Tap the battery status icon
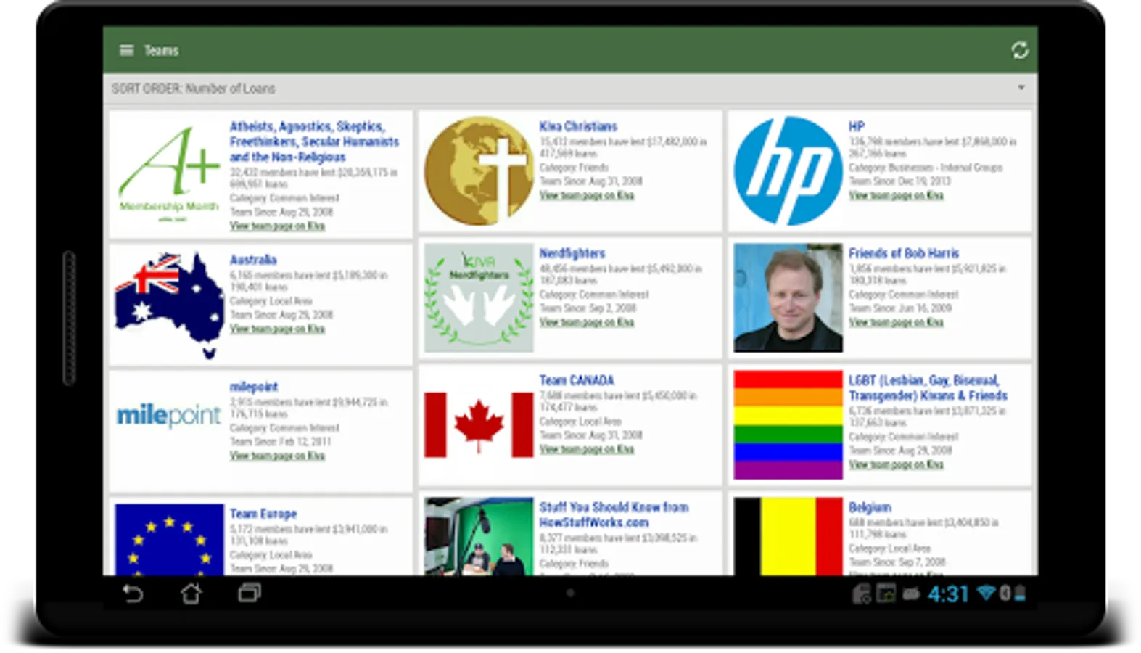 click(1021, 594)
